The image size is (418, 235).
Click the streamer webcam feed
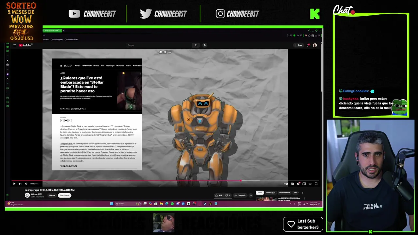click(x=371, y=176)
